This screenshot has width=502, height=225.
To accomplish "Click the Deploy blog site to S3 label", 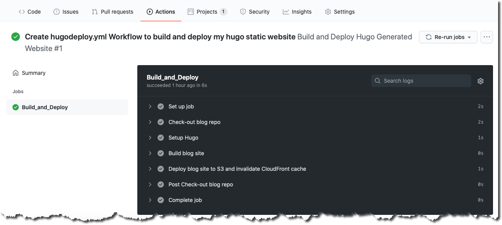I will point(237,169).
